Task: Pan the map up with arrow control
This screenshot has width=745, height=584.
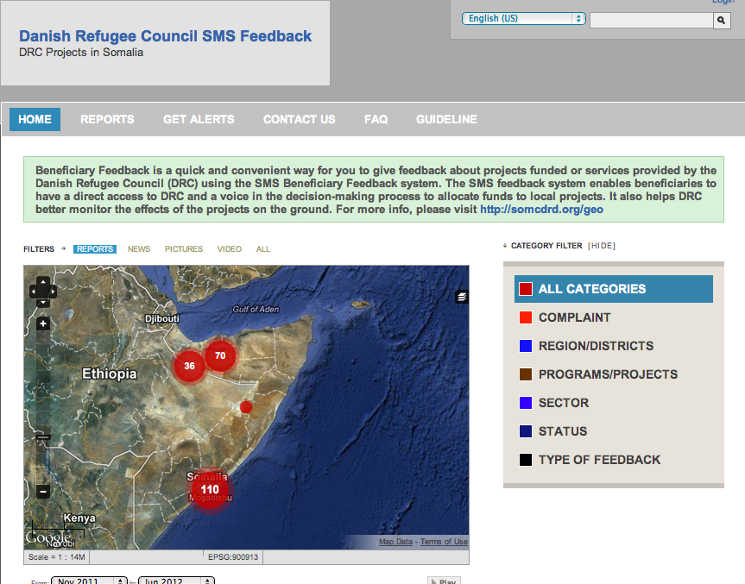Action: click(x=43, y=281)
